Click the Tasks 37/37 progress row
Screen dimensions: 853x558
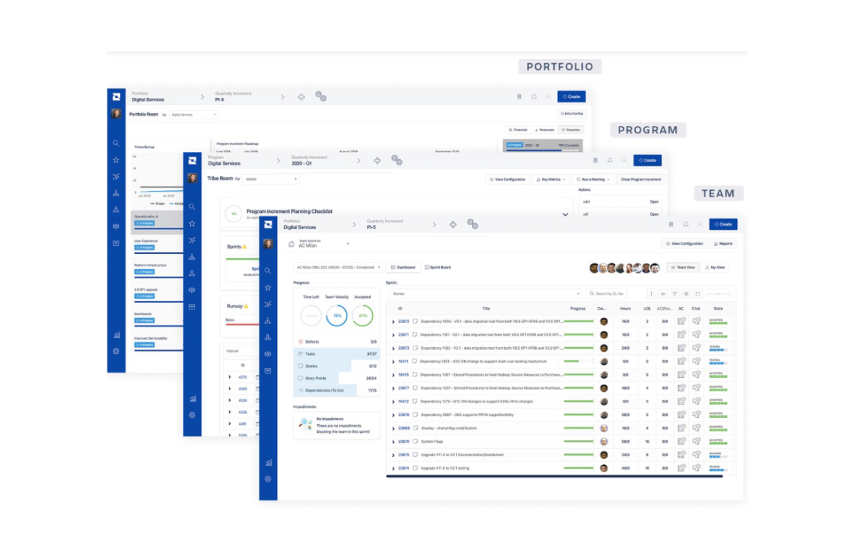(337, 354)
